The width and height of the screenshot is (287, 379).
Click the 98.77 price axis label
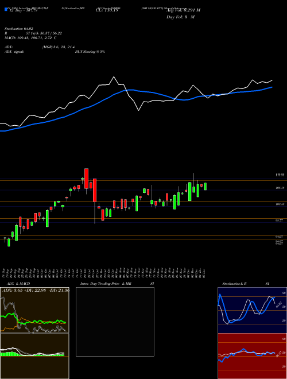coord(280,221)
